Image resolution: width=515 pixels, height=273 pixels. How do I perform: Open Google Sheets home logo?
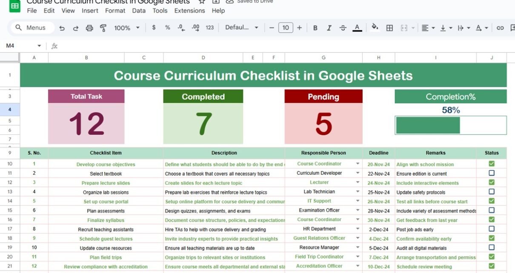[15, 6]
